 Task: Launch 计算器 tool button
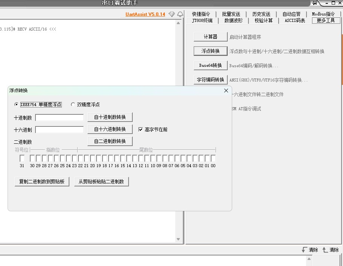(210, 37)
